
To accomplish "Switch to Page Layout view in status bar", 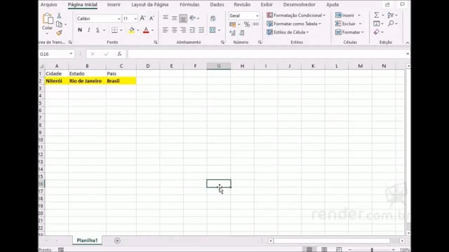I will click(x=324, y=249).
